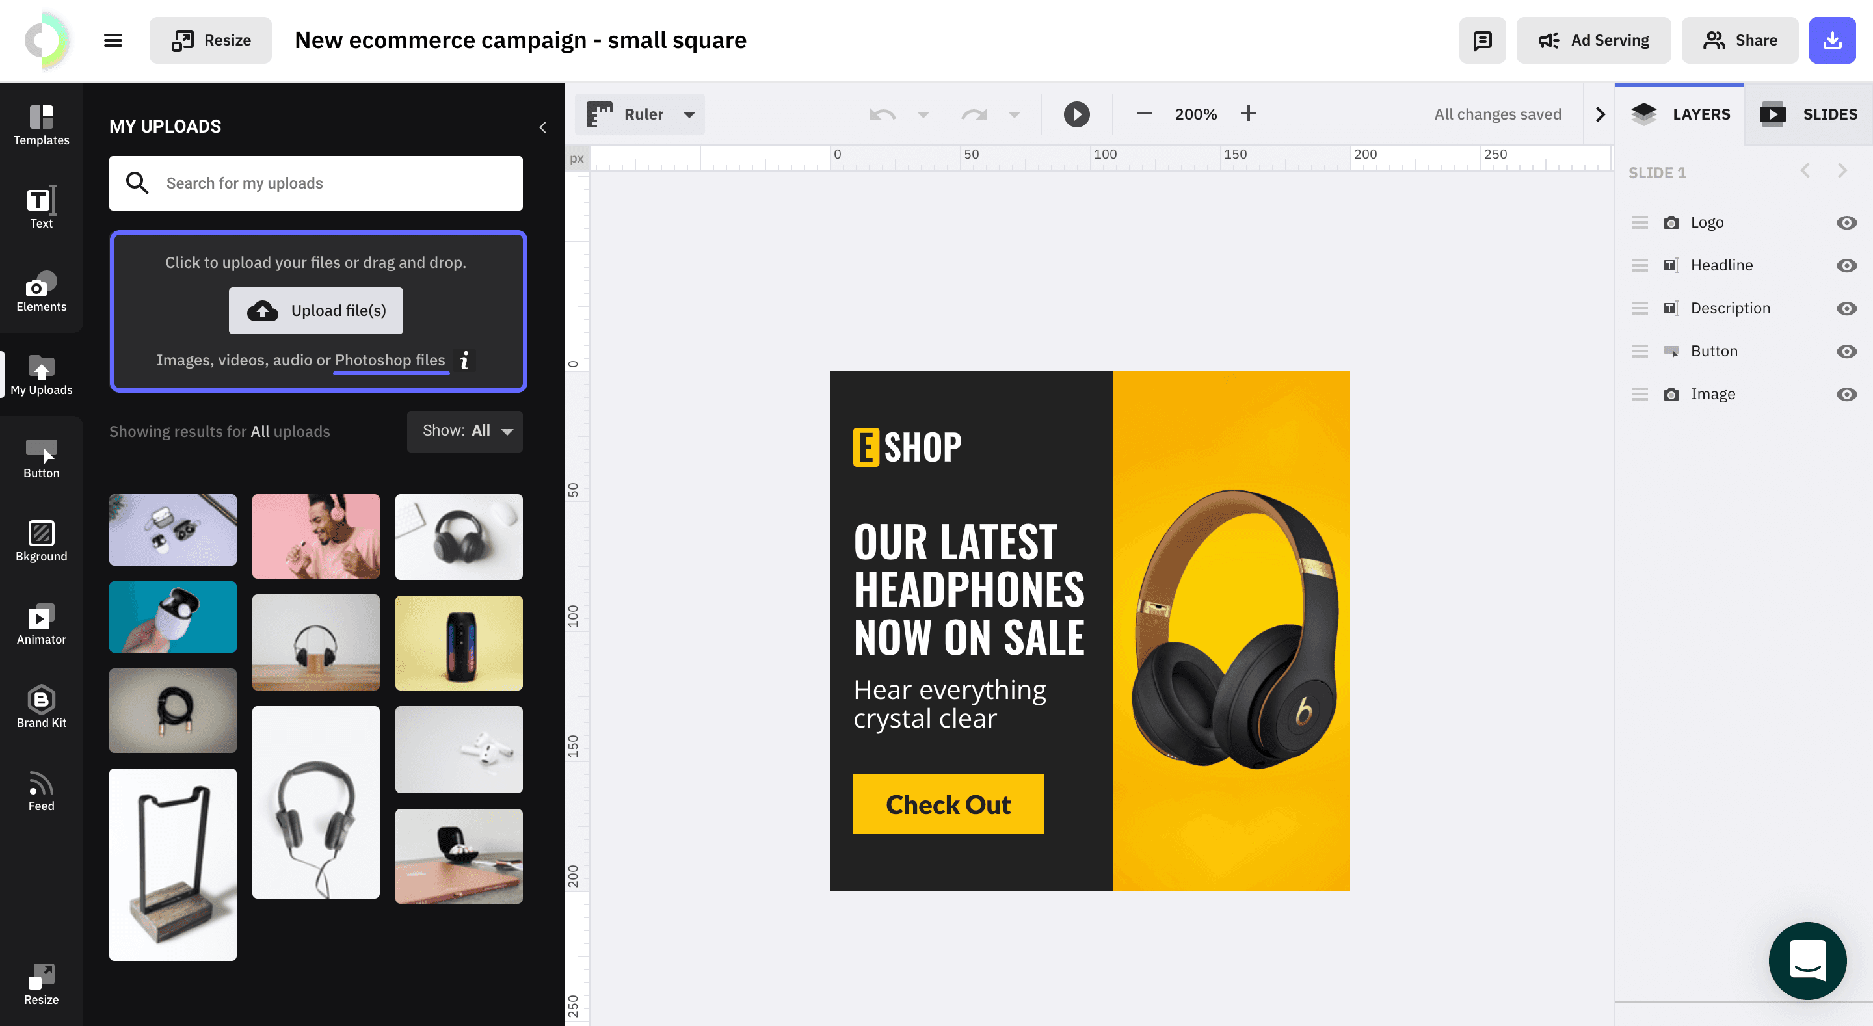Screen dimensions: 1873x1026
Task: Open the Templates panel
Action: [42, 125]
